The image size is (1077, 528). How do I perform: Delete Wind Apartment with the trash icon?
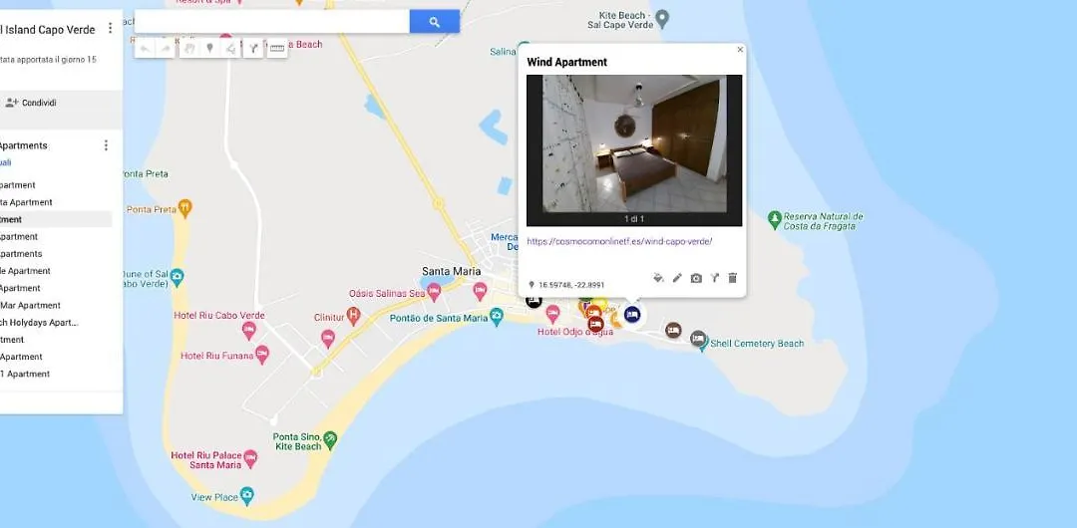tap(732, 278)
